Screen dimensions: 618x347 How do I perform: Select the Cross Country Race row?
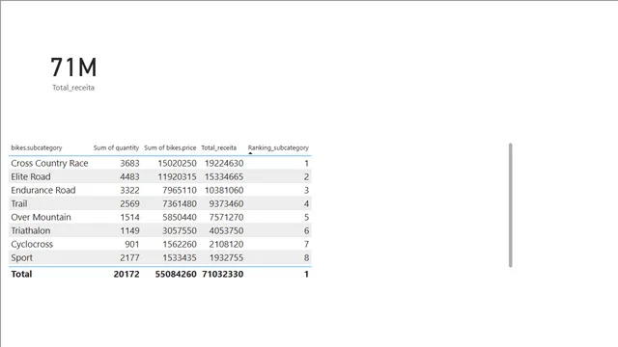[x=160, y=163]
